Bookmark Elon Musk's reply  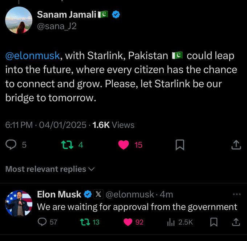tap(214, 221)
